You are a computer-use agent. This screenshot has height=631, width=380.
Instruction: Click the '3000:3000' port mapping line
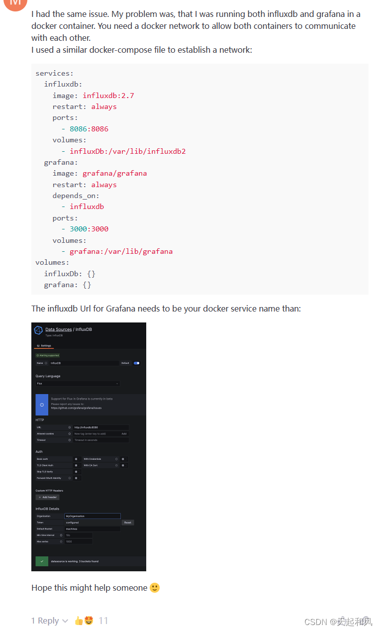coord(85,229)
